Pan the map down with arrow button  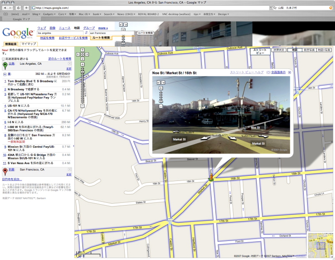point(82,59)
